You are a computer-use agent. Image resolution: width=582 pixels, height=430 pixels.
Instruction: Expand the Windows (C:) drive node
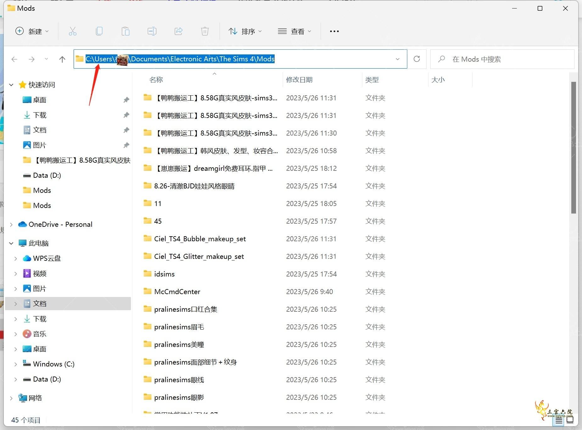16,364
